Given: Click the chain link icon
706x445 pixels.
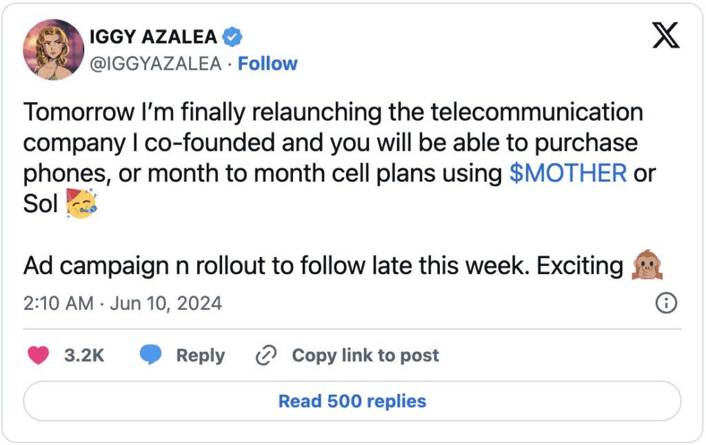Looking at the screenshot, I should 266,355.
